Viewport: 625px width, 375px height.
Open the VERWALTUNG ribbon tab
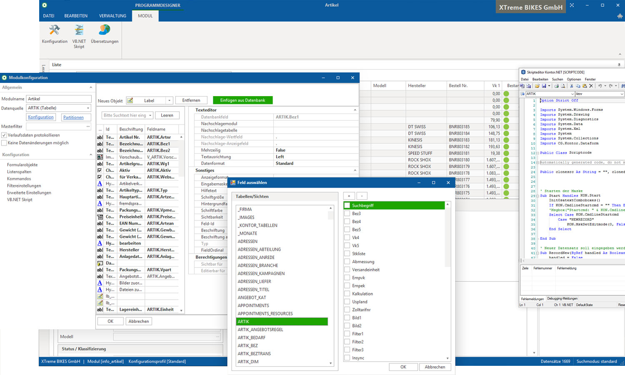point(112,16)
